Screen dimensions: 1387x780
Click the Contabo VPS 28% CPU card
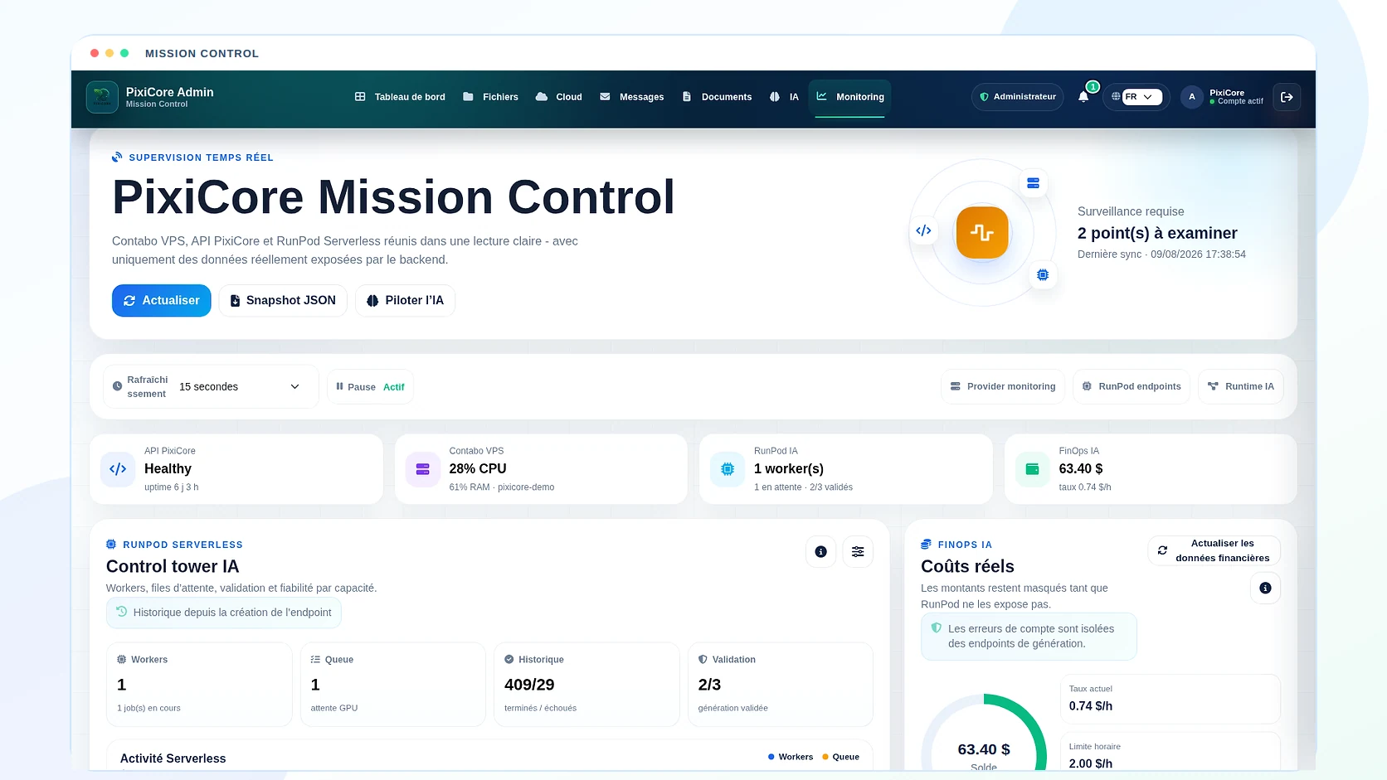[541, 469]
